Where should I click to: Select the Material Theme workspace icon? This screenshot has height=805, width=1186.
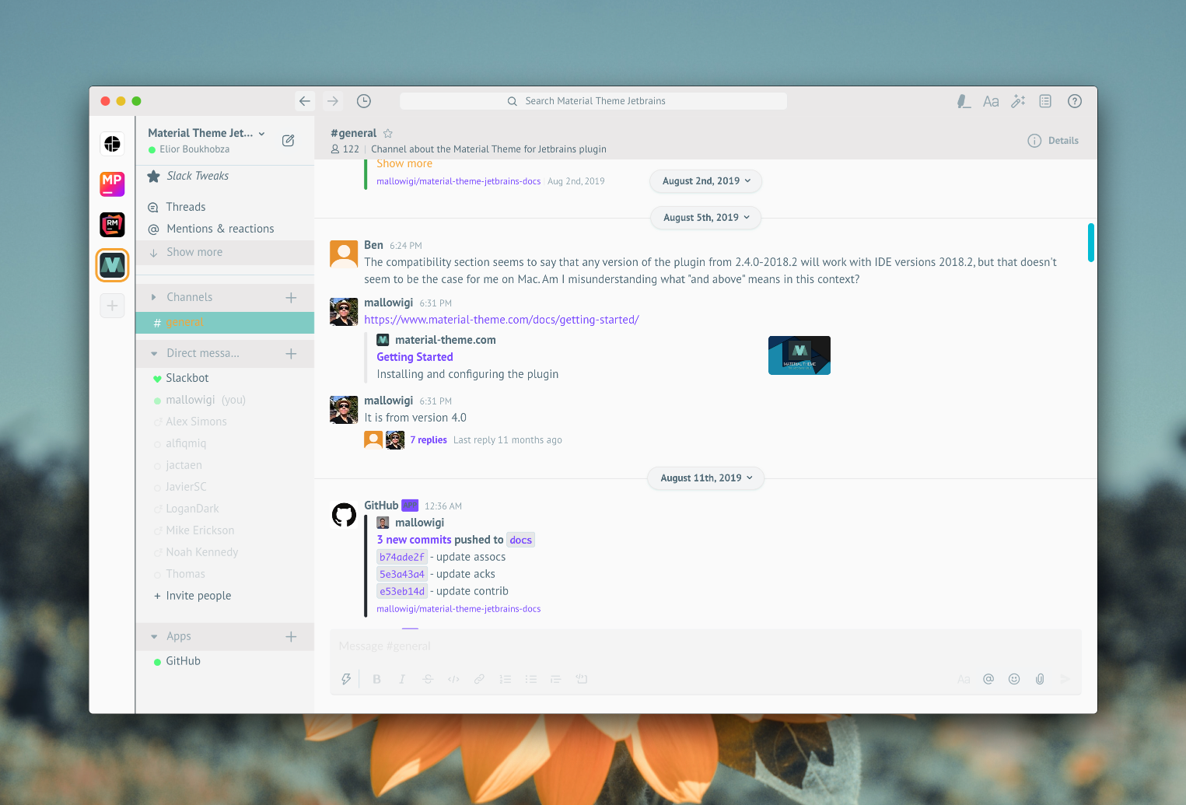click(x=113, y=265)
